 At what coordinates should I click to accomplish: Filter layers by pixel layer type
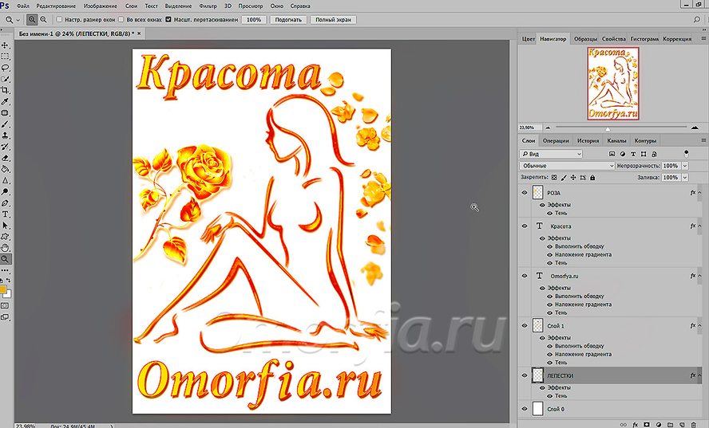[x=612, y=154]
